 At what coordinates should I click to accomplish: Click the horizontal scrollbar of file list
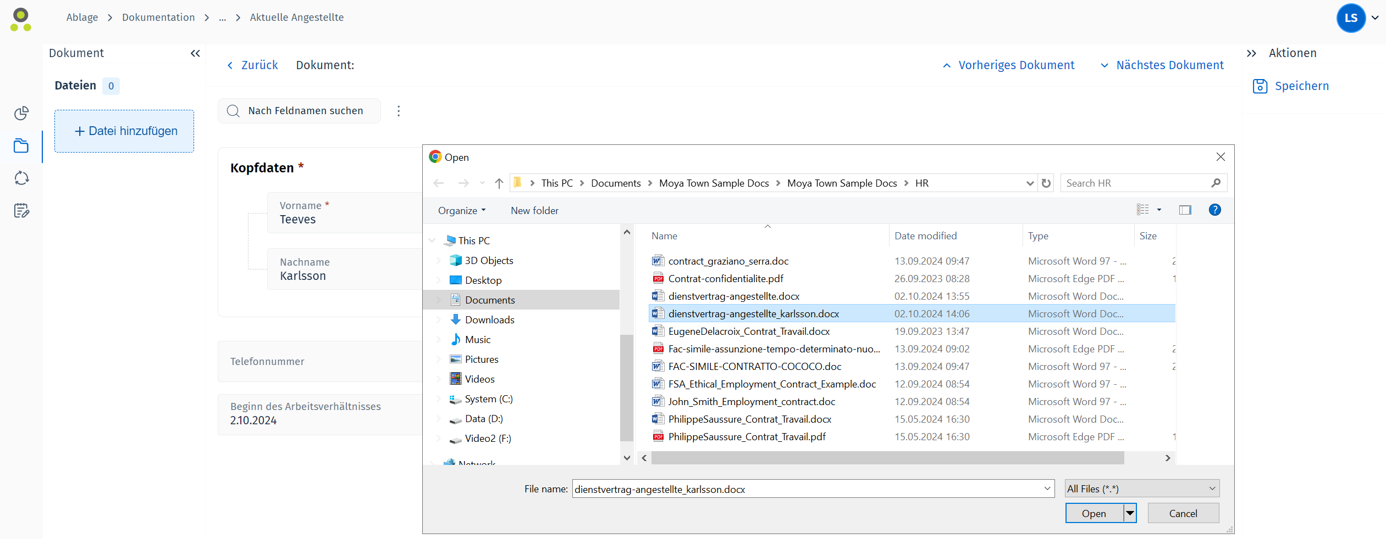pos(887,458)
